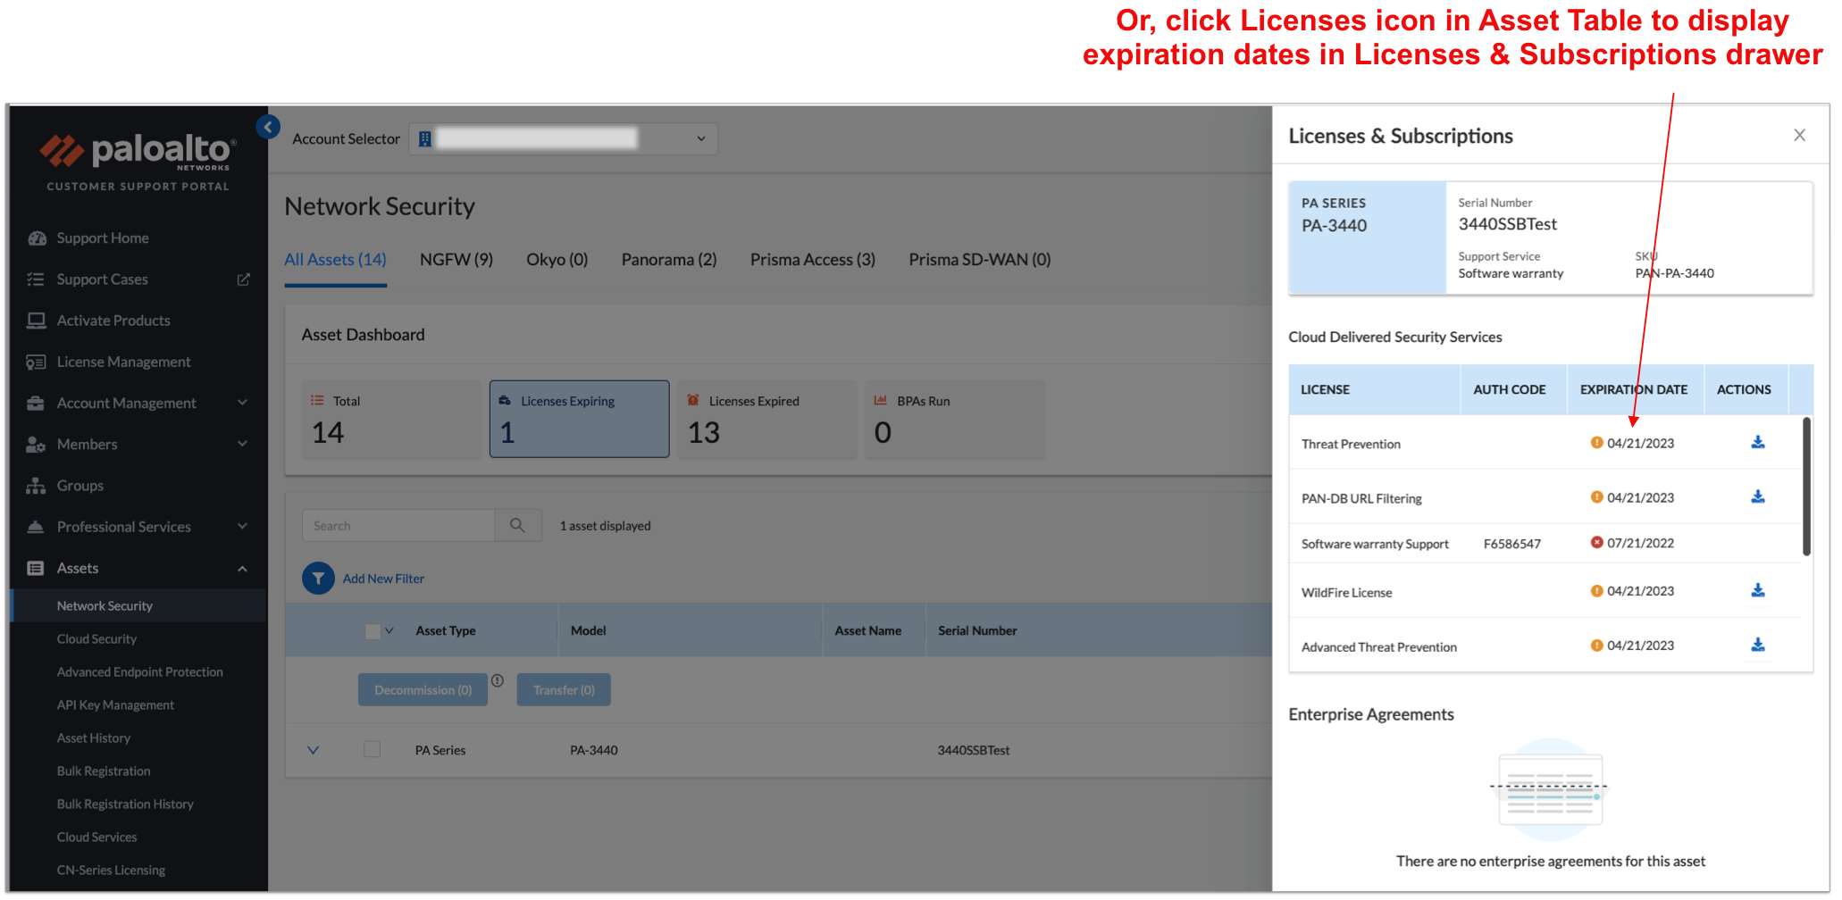
Task: Click the Members sidebar icon
Action: tap(36, 444)
